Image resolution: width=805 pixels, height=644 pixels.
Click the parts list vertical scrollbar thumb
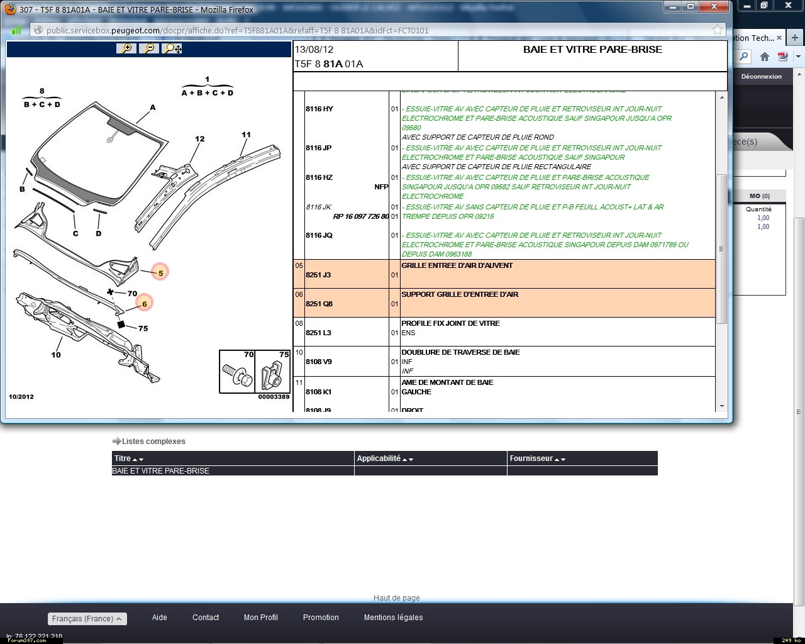[x=721, y=249]
